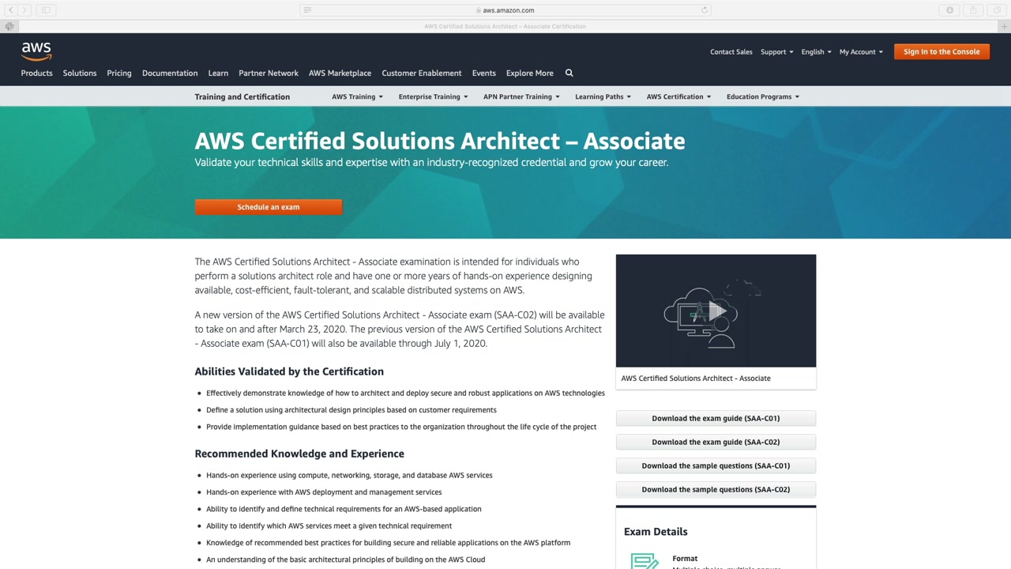Open the Solutions menu
This screenshot has height=569, width=1011.
[80, 73]
